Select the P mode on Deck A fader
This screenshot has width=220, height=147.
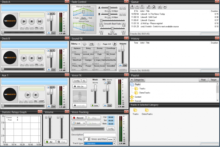coord(51,14)
